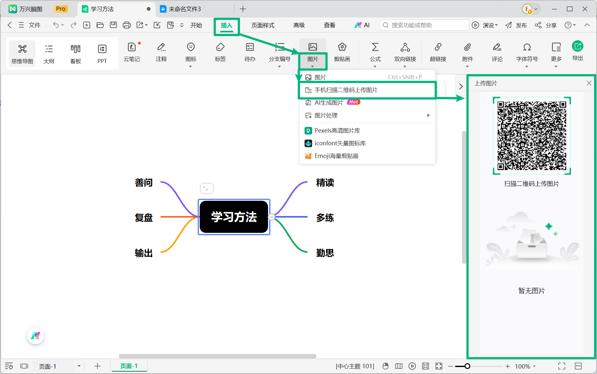Click the search functions or help field

[424, 25]
